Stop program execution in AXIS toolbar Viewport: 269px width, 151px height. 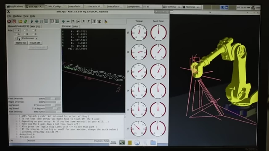[x=46, y=21]
